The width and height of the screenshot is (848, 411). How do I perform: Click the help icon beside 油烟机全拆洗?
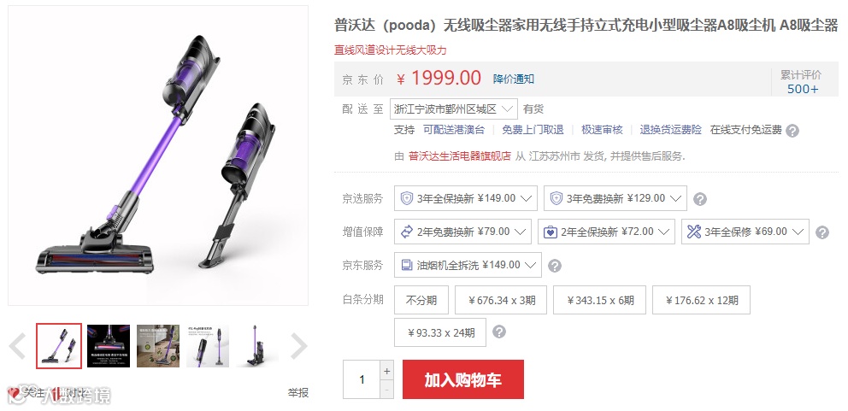pos(554,266)
